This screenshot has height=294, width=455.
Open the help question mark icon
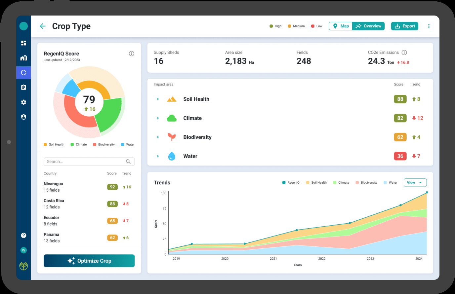point(23,235)
